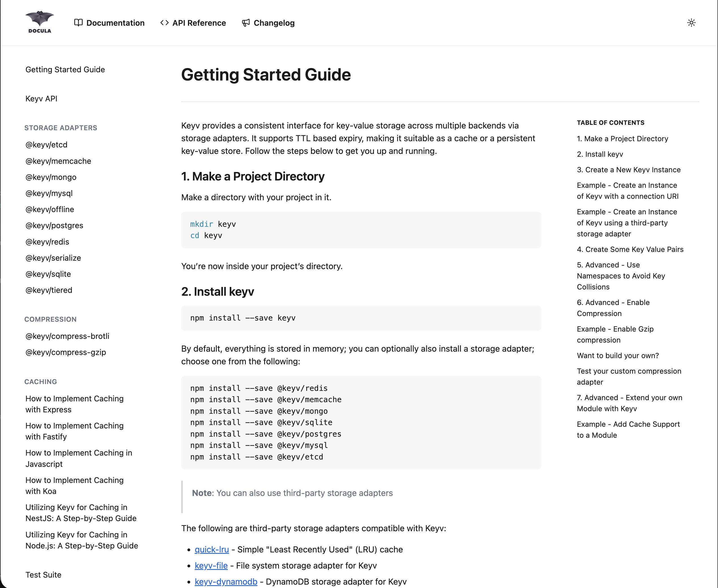Jump to 4. Create Some Key Value Pairs
The width and height of the screenshot is (718, 588).
pos(630,249)
